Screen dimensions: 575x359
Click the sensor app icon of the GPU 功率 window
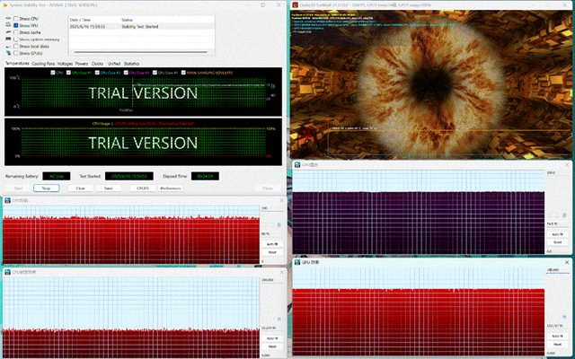pos(297,262)
